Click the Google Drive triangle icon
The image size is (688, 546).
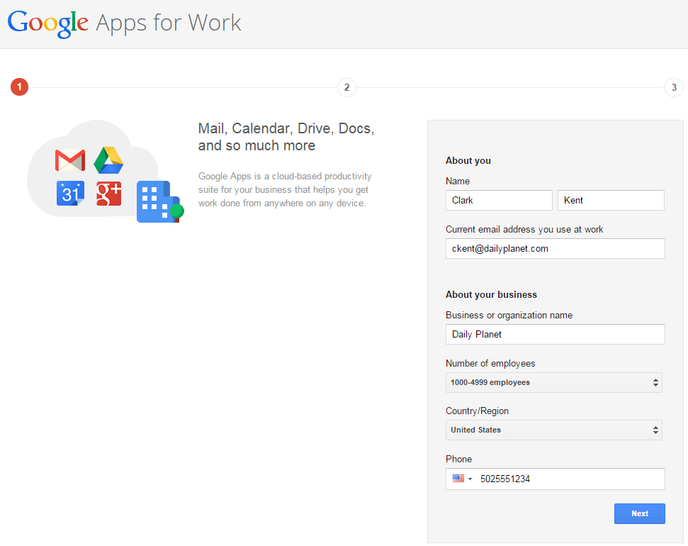pos(108,160)
